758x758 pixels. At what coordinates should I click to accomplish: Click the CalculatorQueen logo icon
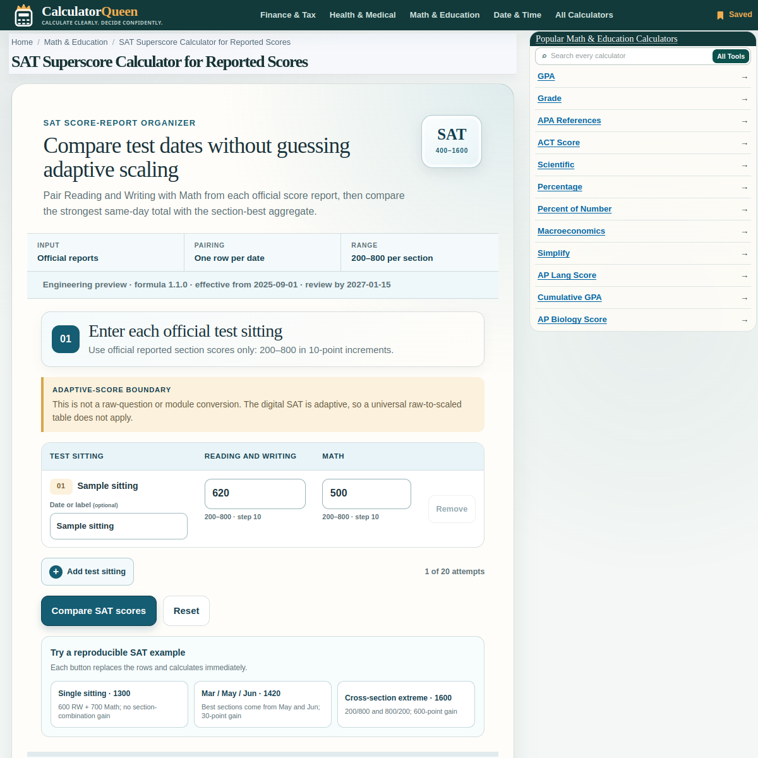23,15
